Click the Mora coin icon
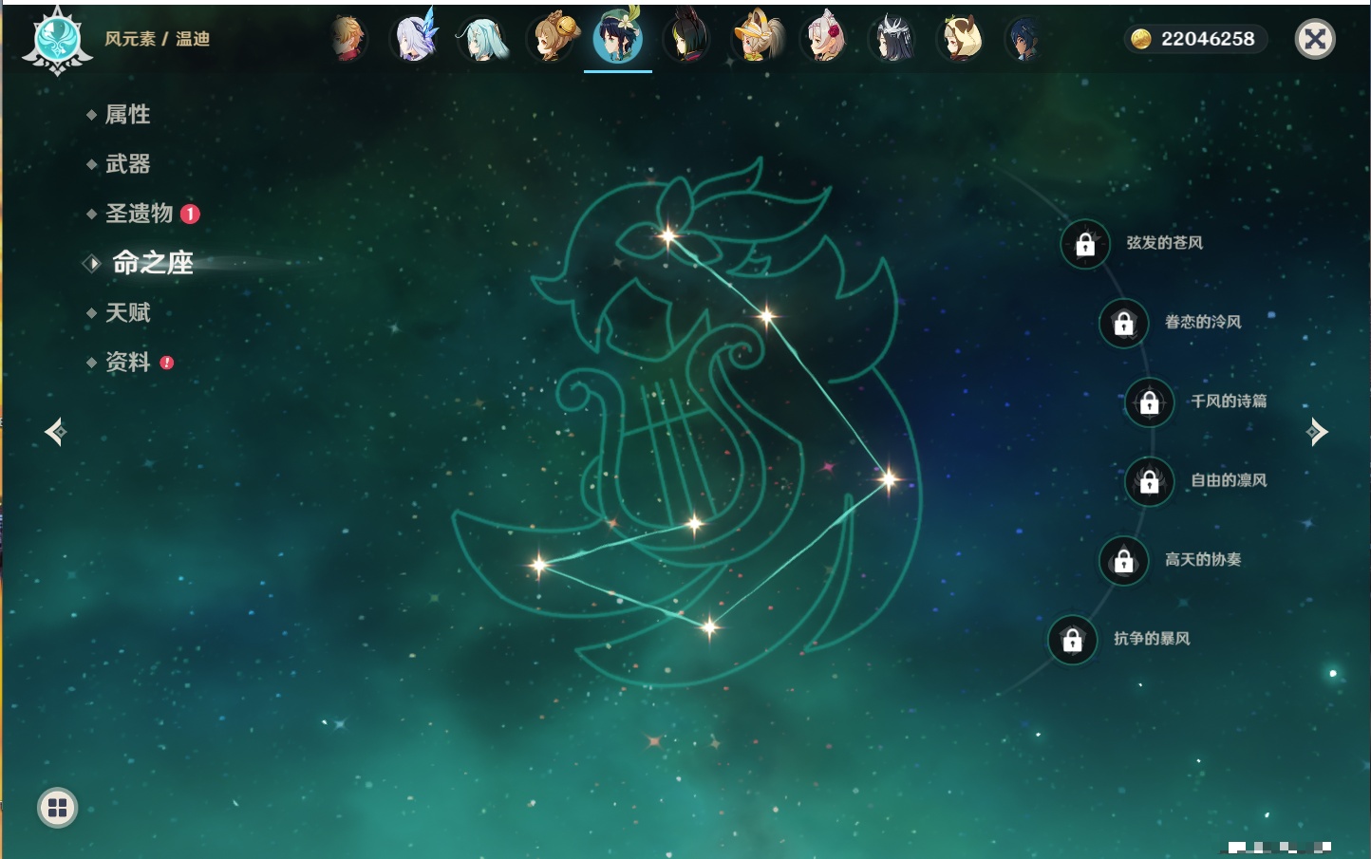Viewport: 1371px width, 859px height. (x=1140, y=39)
